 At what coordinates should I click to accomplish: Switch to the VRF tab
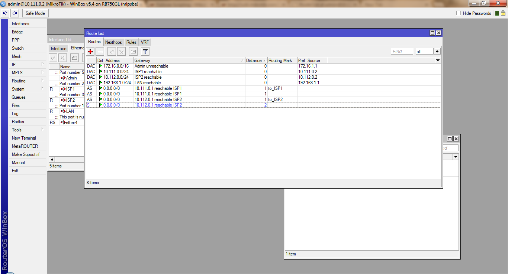point(145,42)
